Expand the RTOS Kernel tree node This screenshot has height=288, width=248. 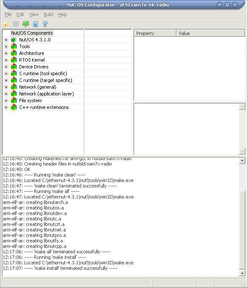pos(6,60)
